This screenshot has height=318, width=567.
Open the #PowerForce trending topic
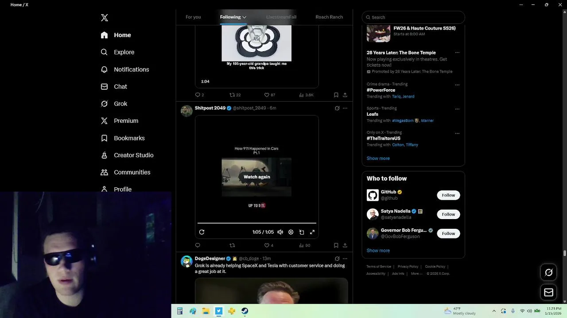click(381, 90)
